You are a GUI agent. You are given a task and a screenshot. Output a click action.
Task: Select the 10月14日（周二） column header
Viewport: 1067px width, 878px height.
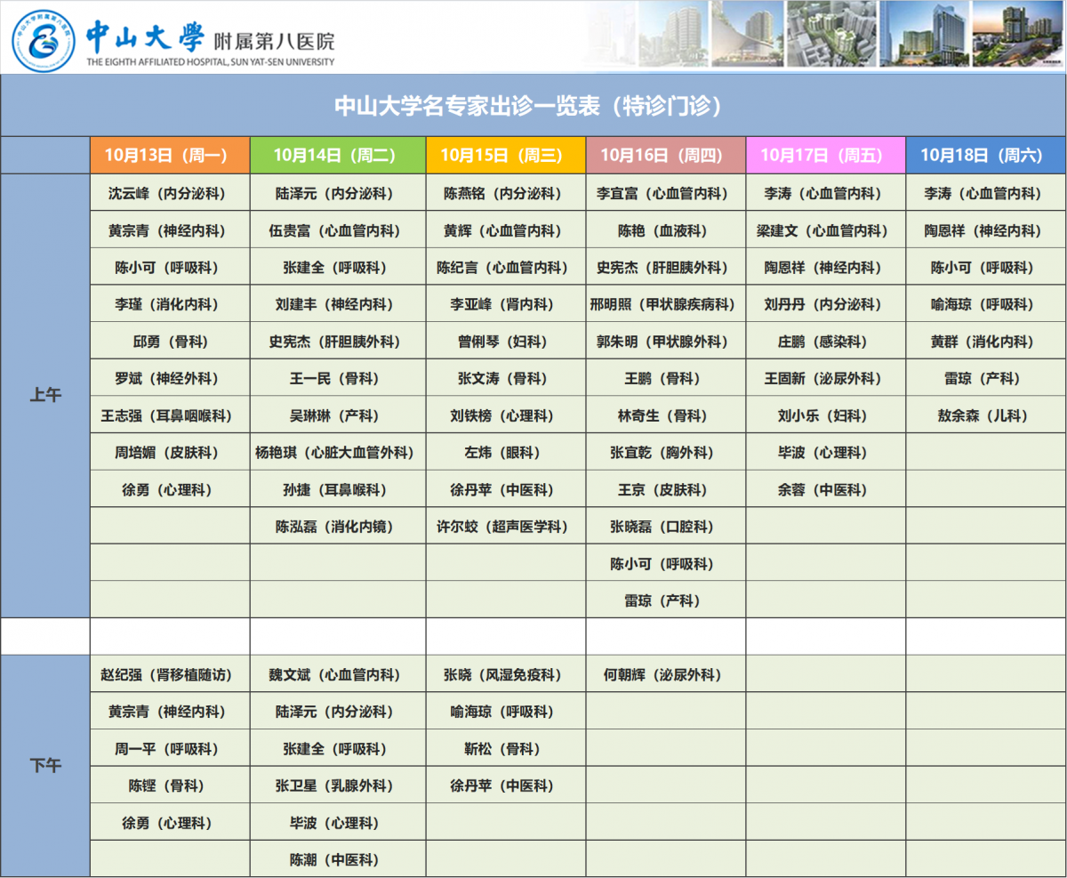[338, 156]
